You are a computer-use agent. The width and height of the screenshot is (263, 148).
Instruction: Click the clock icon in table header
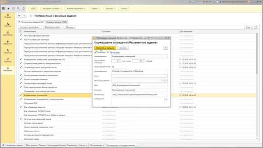pyautogui.click(x=21, y=31)
